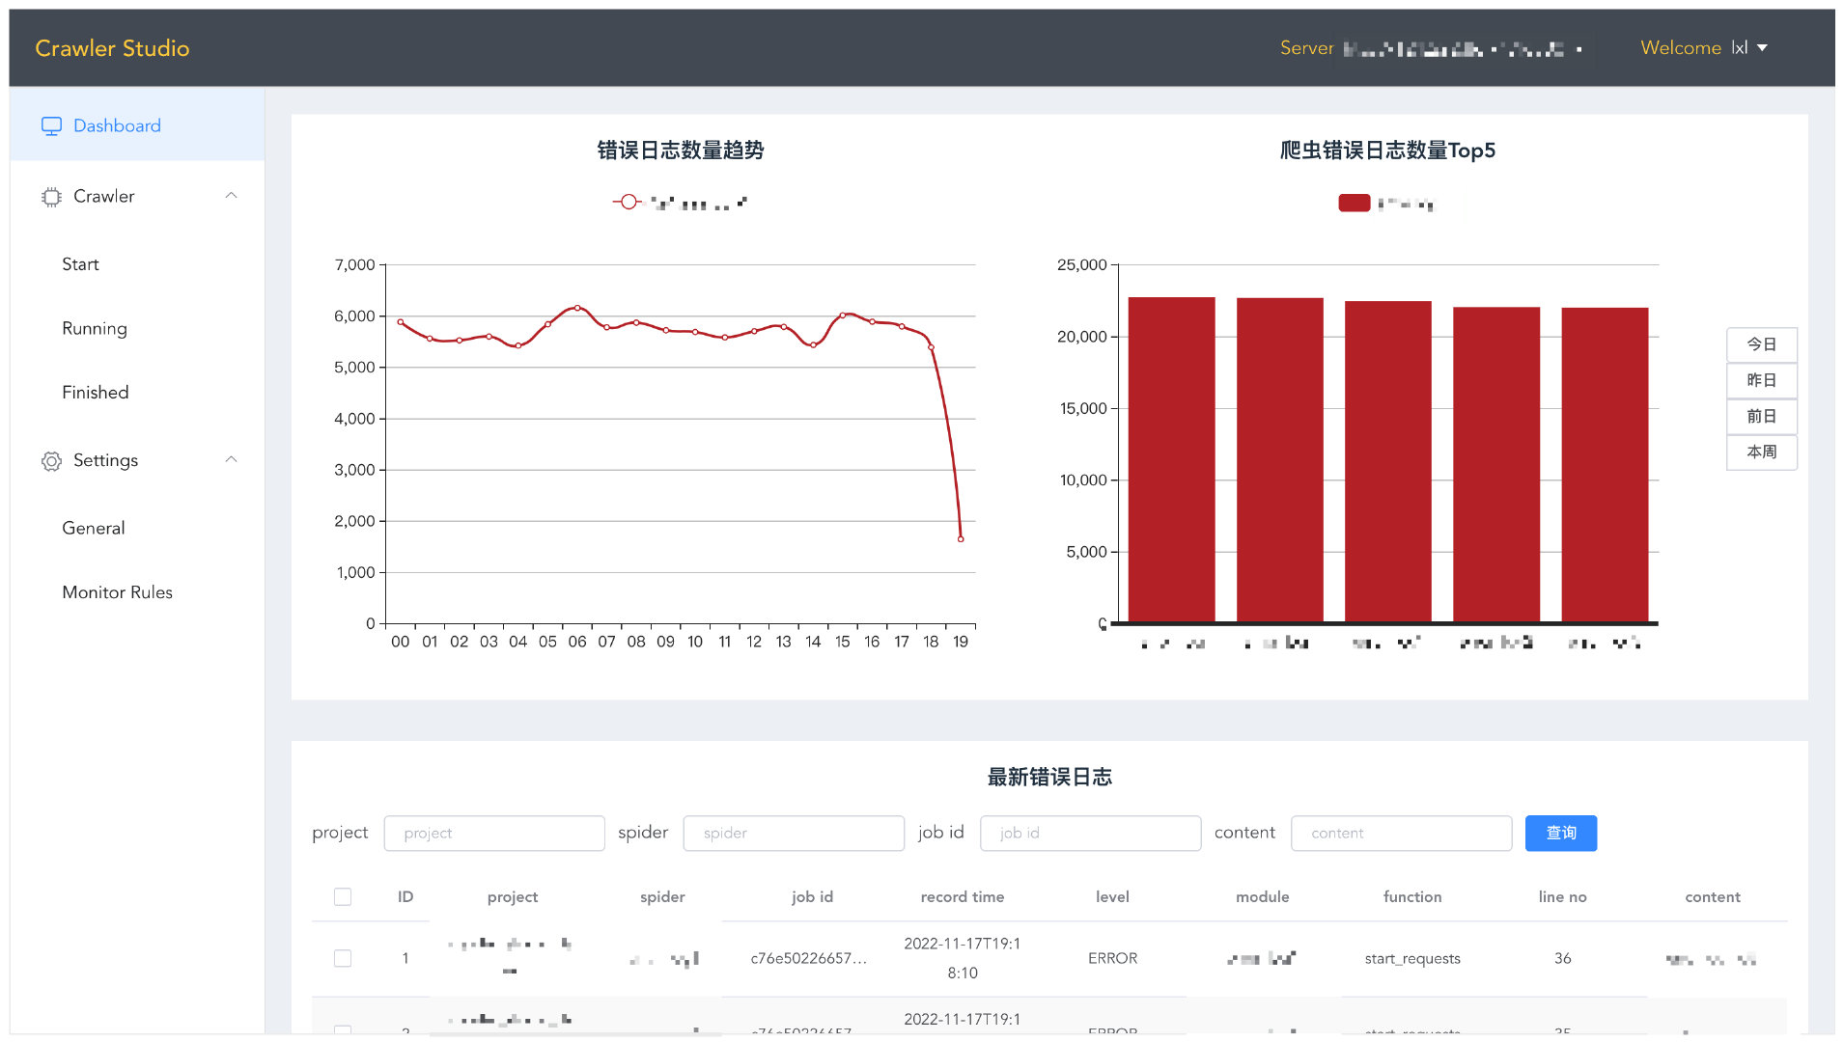Open Monitor Rules settings
The height and width of the screenshot is (1042, 1844).
click(118, 592)
